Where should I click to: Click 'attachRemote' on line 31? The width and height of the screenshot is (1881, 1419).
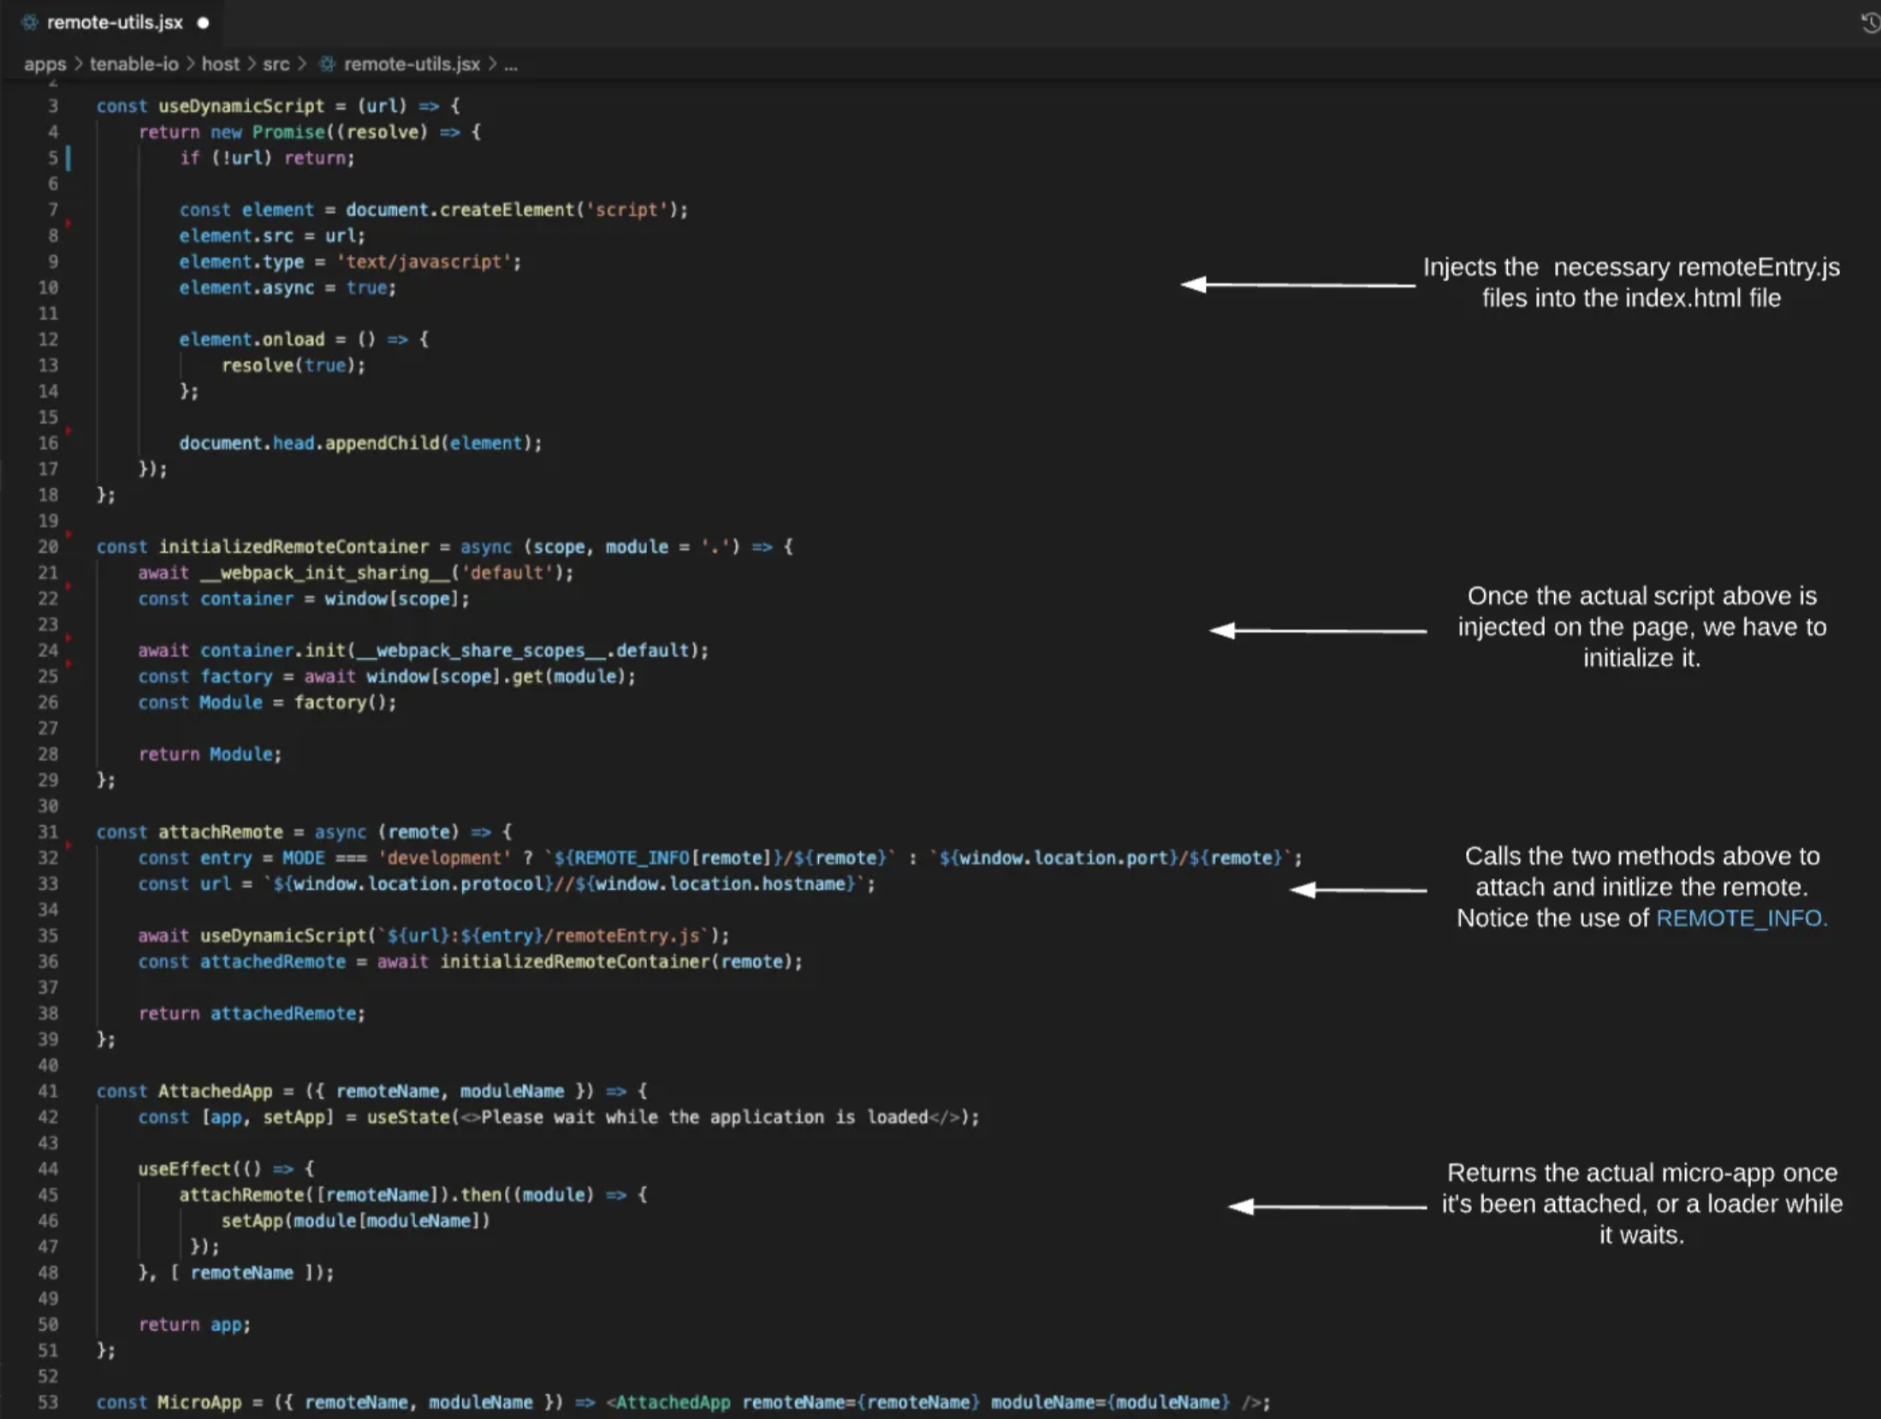[220, 832]
